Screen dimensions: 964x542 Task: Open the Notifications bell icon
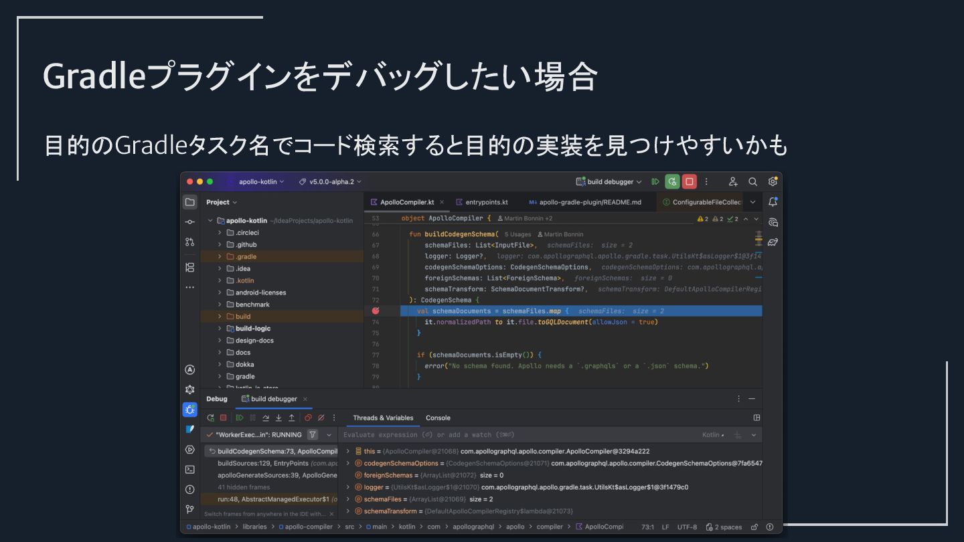[773, 202]
